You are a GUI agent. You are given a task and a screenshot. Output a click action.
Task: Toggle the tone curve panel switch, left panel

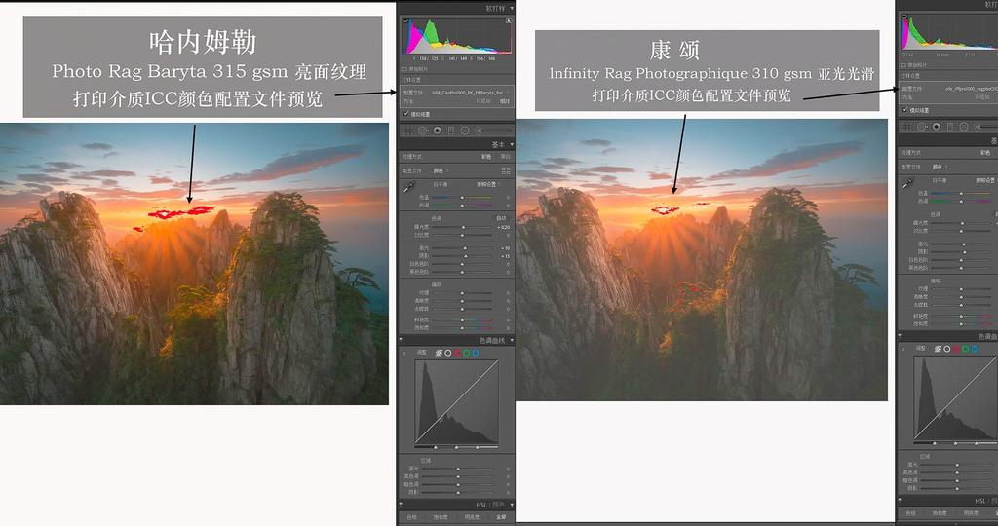401,341
